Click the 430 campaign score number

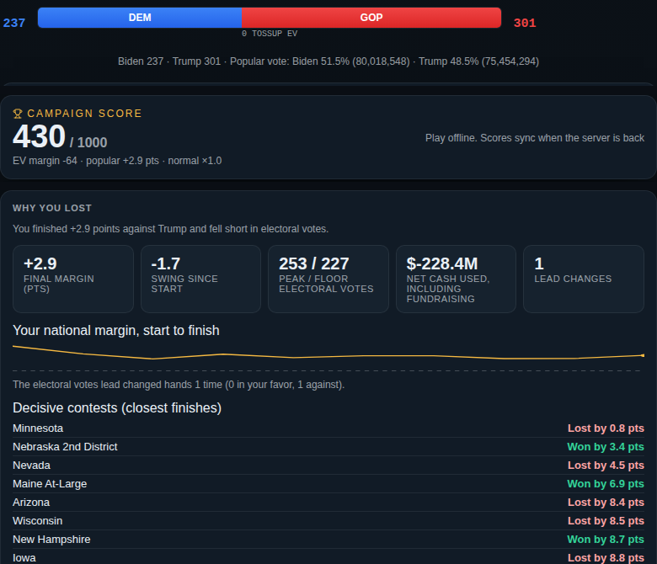click(39, 136)
